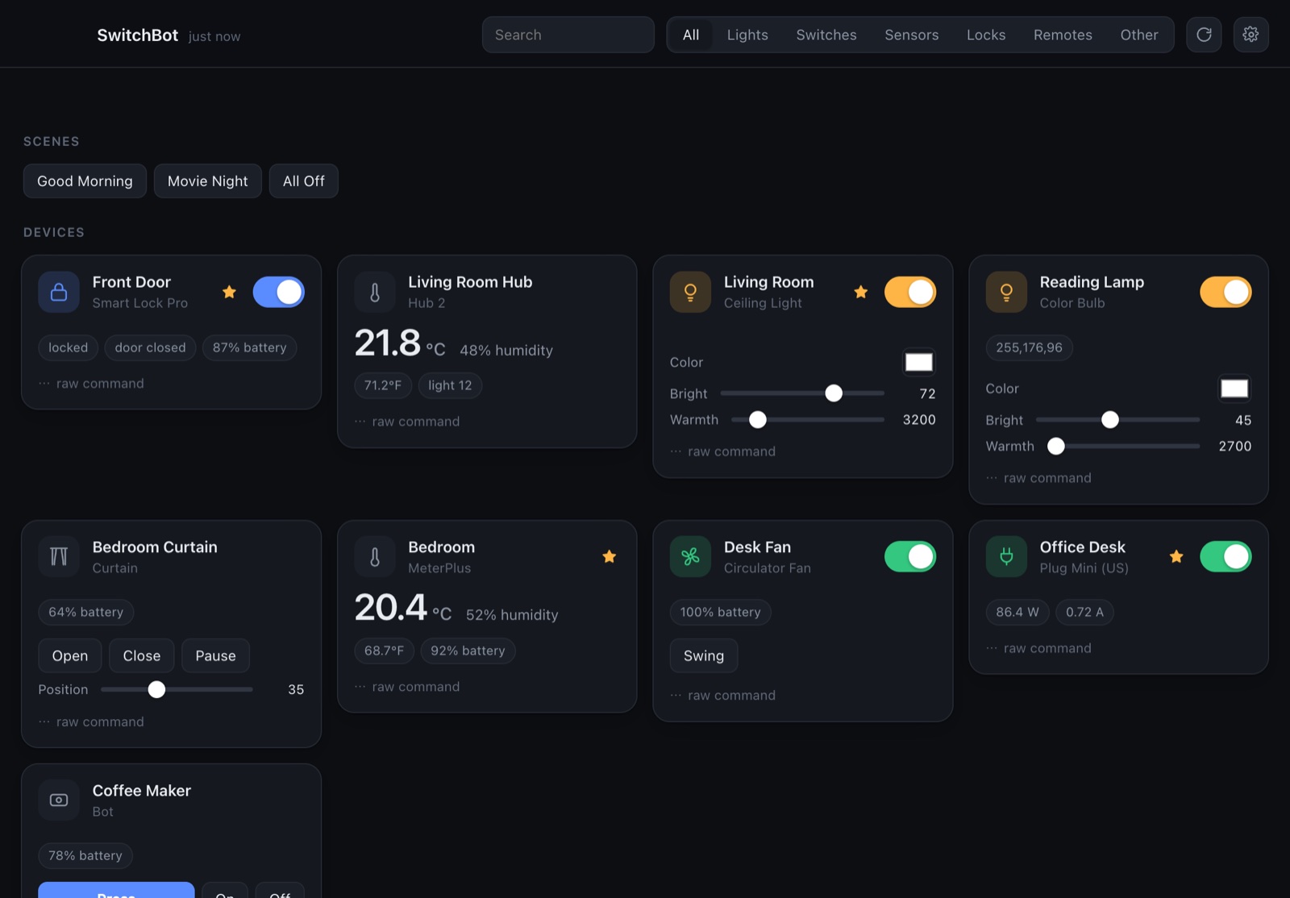Viewport: 1290px width, 898px height.
Task: Open the Reading Lamp color swatch
Action: 1234,389
